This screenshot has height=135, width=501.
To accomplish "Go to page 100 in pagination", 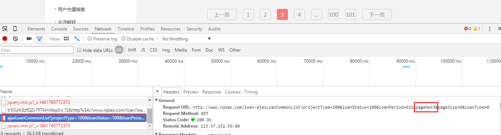I will [x=333, y=15].
